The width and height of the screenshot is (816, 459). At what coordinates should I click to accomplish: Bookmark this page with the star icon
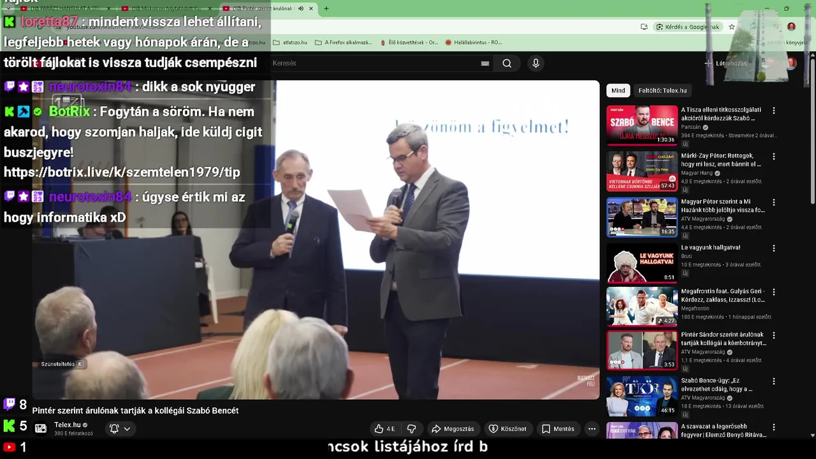tap(732, 27)
